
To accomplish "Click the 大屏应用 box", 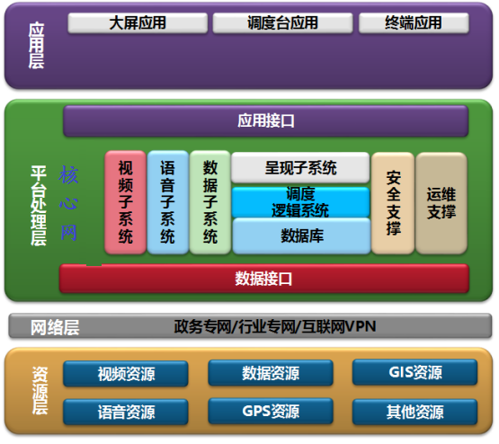I will coord(138,22).
